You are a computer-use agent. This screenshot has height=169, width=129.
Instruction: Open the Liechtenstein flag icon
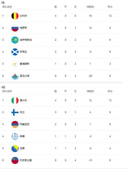tap(15, 160)
